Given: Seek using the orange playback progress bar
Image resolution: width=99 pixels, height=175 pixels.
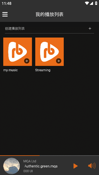Looking at the screenshot, I should point(49,155).
